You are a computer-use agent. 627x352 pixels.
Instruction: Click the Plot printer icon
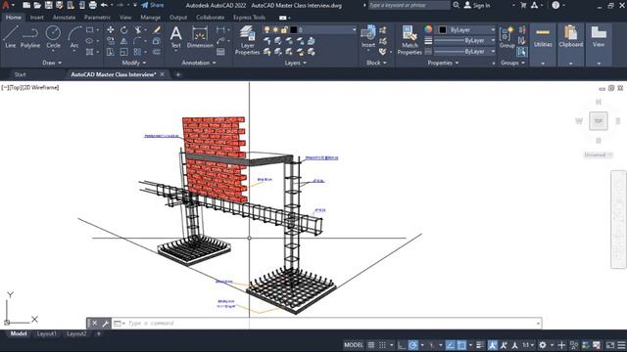[93, 5]
